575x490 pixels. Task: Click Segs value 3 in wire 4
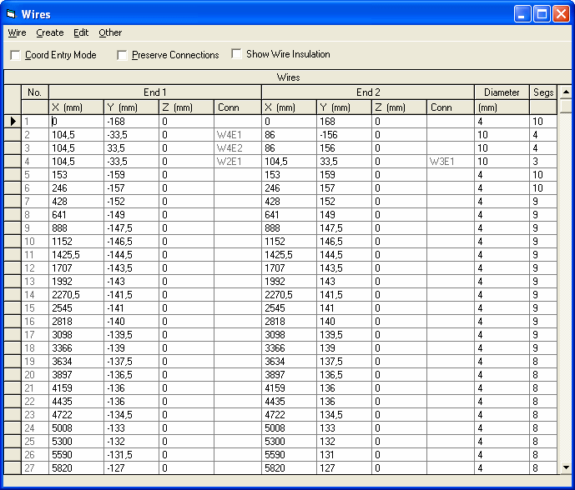click(x=543, y=162)
